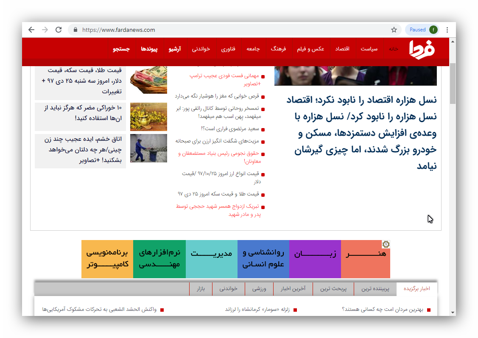Viewport: 478px width, 338px height.
Task: Open the Chrome three-dot menu
Action: [x=447, y=30]
